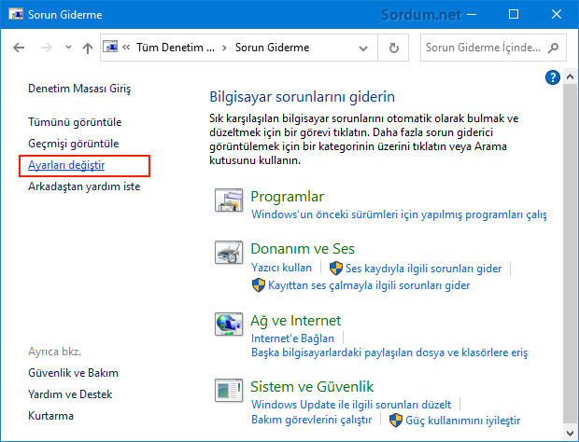Click Yazıcı kullan troubleshooter

click(x=281, y=268)
